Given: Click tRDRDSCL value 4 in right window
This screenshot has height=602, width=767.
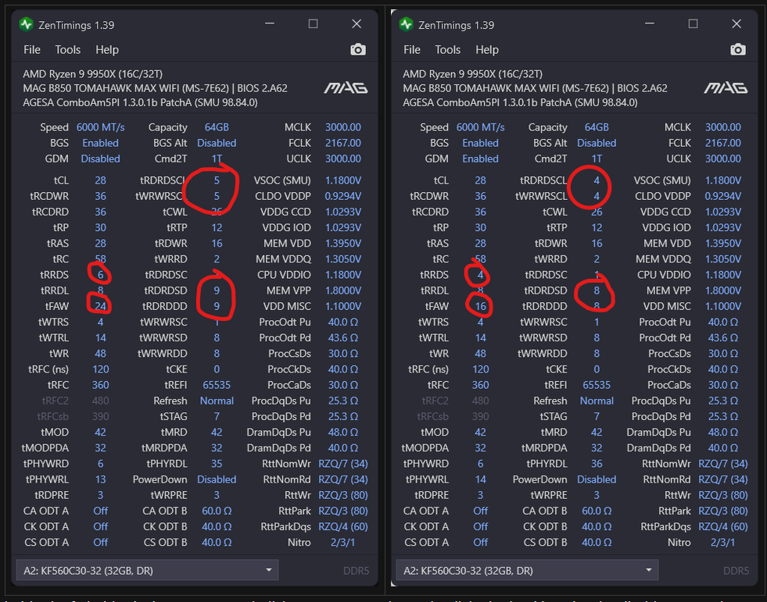Looking at the screenshot, I should click(597, 180).
